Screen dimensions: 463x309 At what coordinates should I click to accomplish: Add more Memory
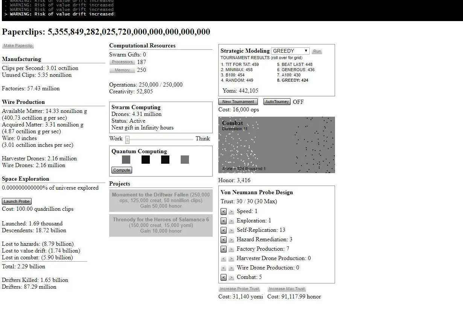point(122,70)
